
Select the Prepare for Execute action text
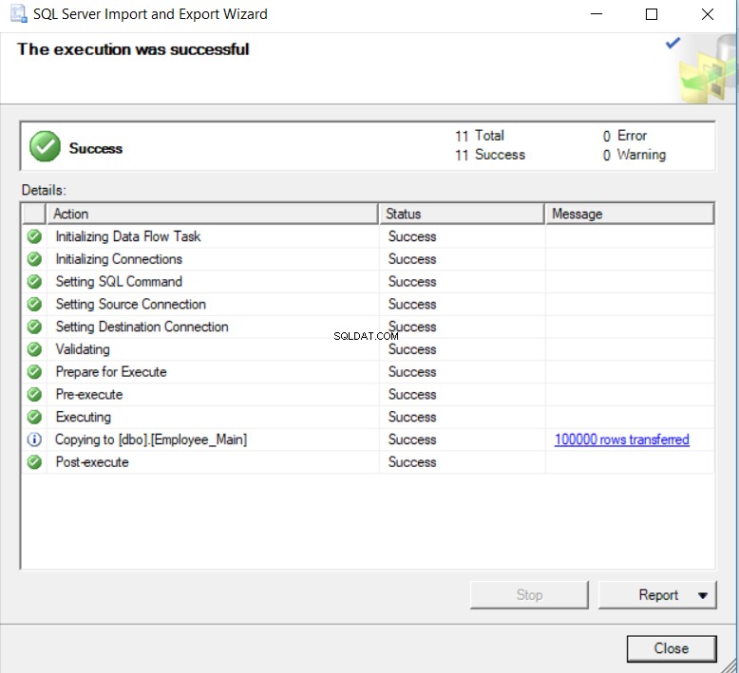pyautogui.click(x=111, y=372)
